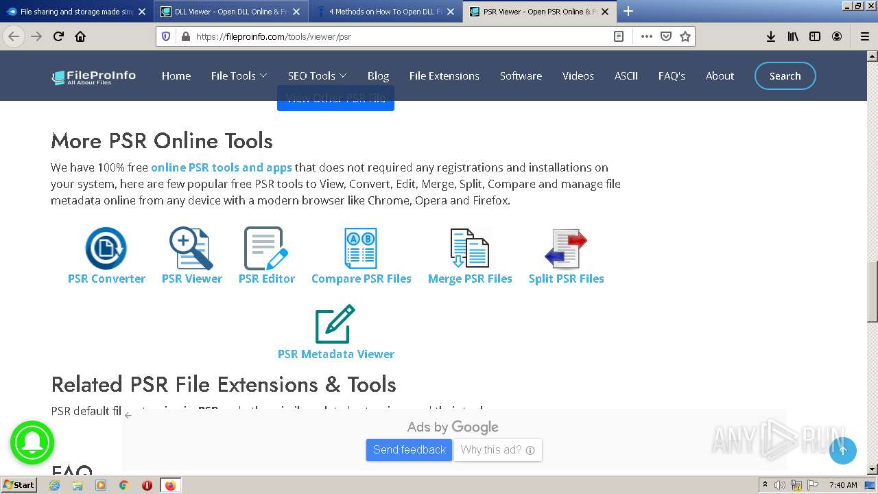The image size is (878, 494).
Task: Open the Chrome icon in the taskbar
Action: (x=123, y=485)
